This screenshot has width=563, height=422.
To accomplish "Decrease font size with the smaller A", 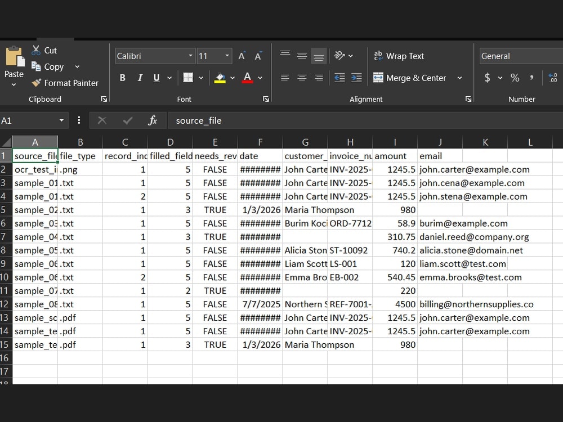I will coord(258,56).
